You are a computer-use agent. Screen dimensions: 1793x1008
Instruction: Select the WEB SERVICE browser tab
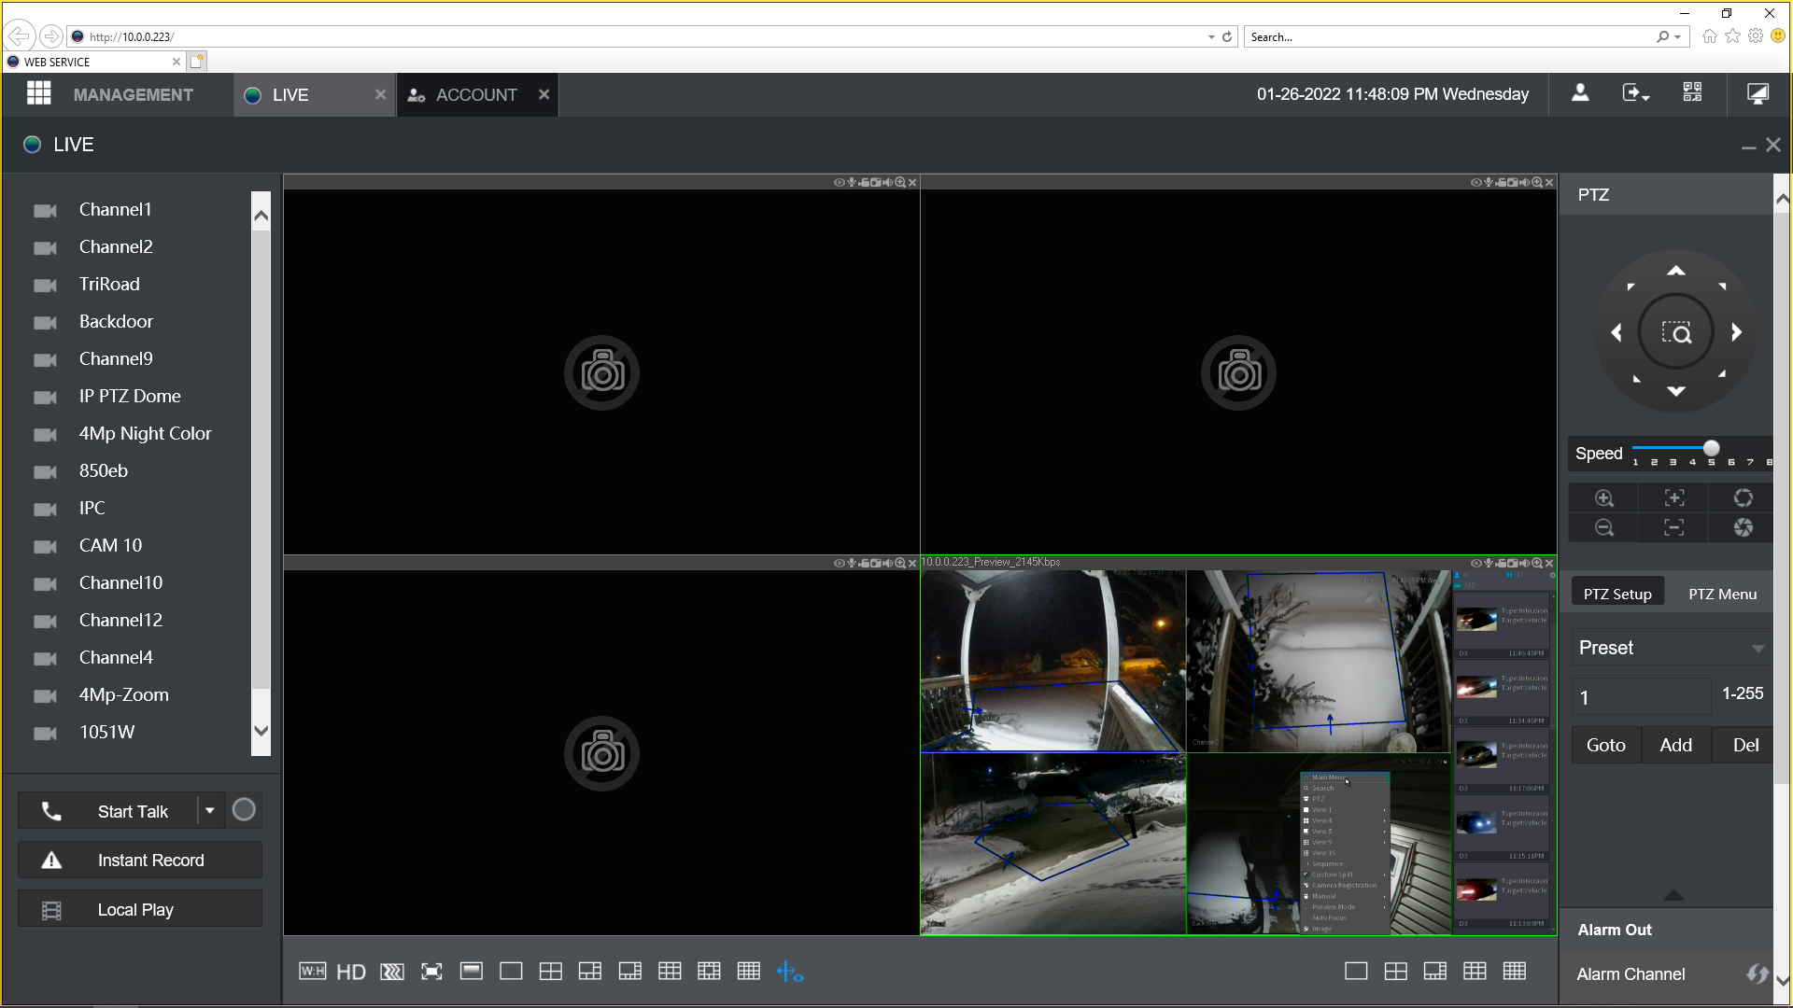pyautogui.click(x=93, y=62)
